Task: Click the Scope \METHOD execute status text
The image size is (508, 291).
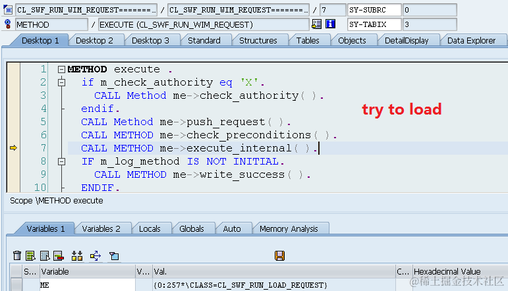Action: [57, 201]
